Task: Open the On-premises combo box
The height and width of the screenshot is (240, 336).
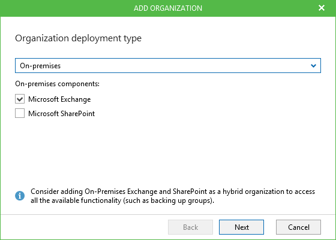Action: coord(168,66)
